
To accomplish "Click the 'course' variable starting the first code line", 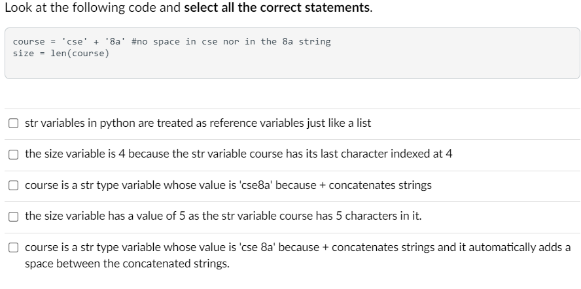I will click(x=29, y=41).
